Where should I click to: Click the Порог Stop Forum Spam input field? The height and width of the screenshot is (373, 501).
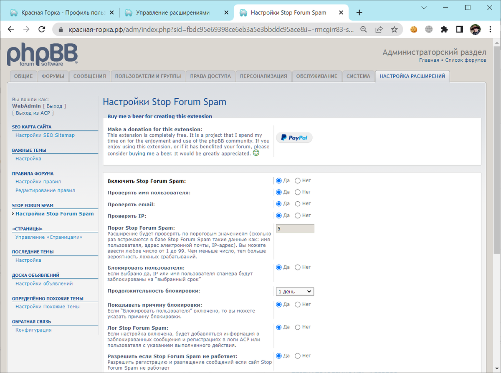click(295, 228)
